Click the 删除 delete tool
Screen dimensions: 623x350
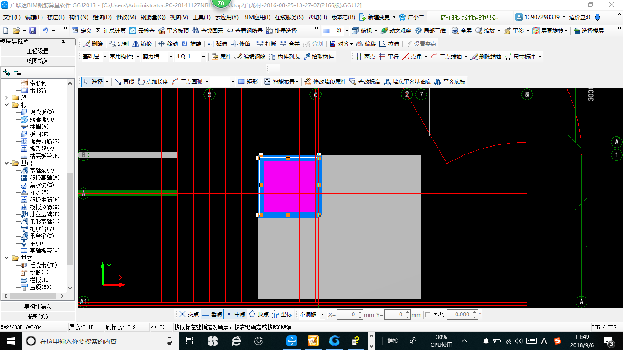click(x=93, y=44)
